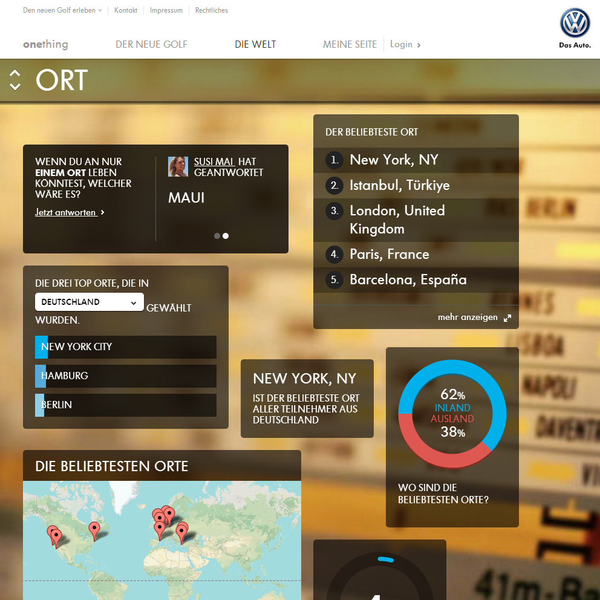Click the up chevron beside ORT heading
The image size is (600, 600).
pyautogui.click(x=15, y=73)
